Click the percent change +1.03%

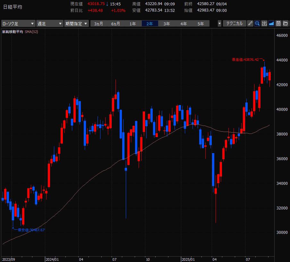[118, 11]
